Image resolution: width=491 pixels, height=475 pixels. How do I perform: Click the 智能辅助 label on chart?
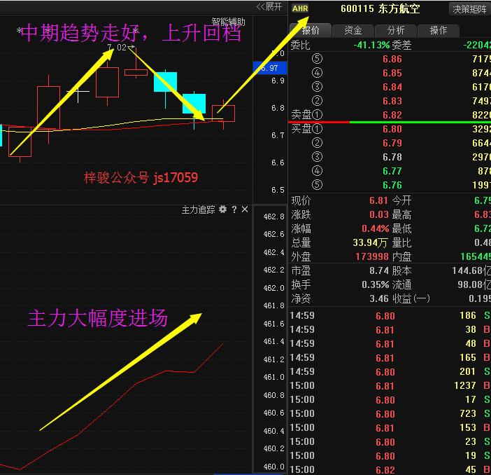click(228, 22)
